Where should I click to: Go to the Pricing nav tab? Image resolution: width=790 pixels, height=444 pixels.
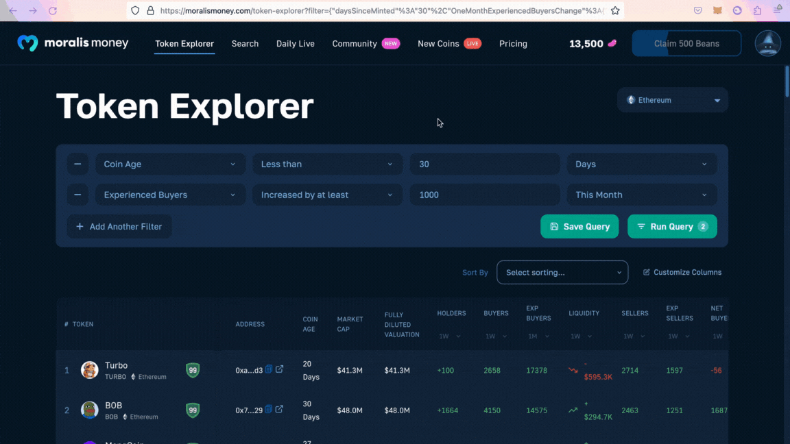click(x=513, y=44)
